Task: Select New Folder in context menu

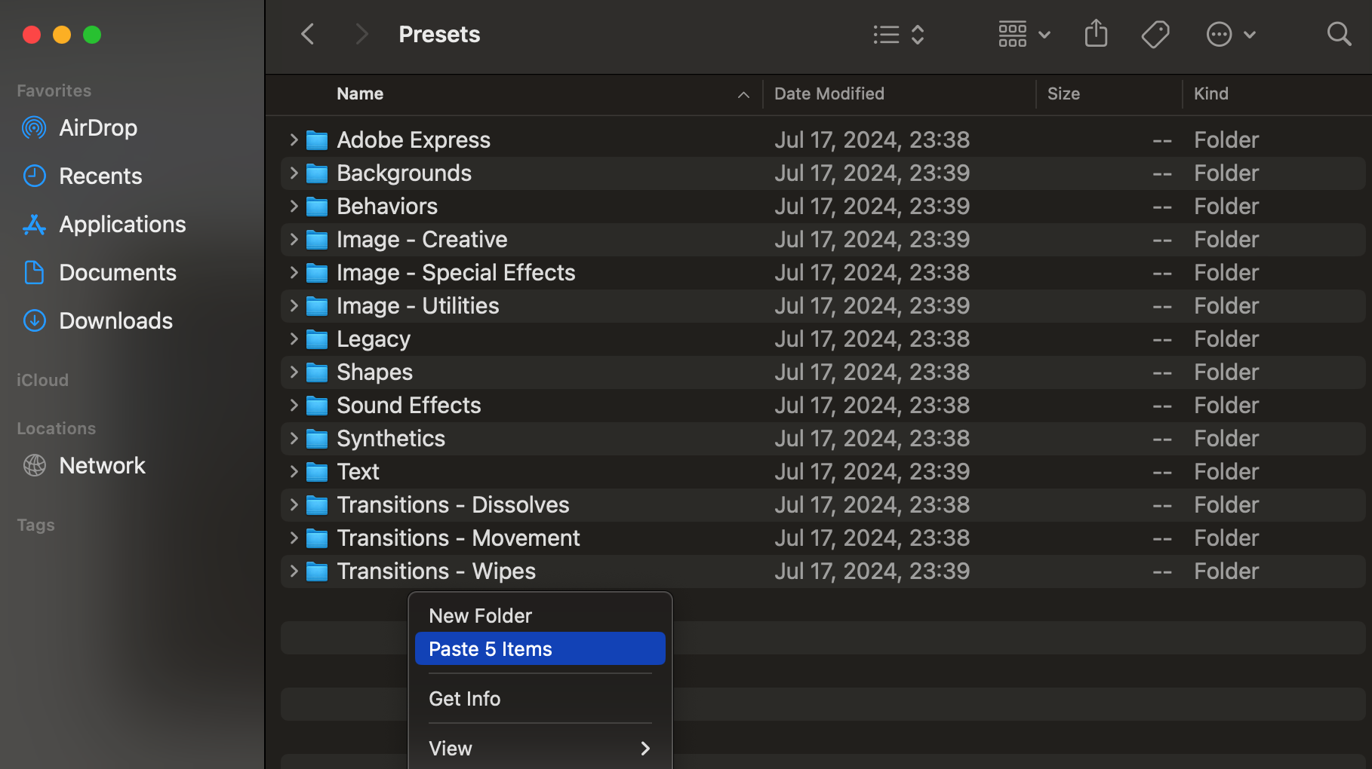Action: (480, 616)
